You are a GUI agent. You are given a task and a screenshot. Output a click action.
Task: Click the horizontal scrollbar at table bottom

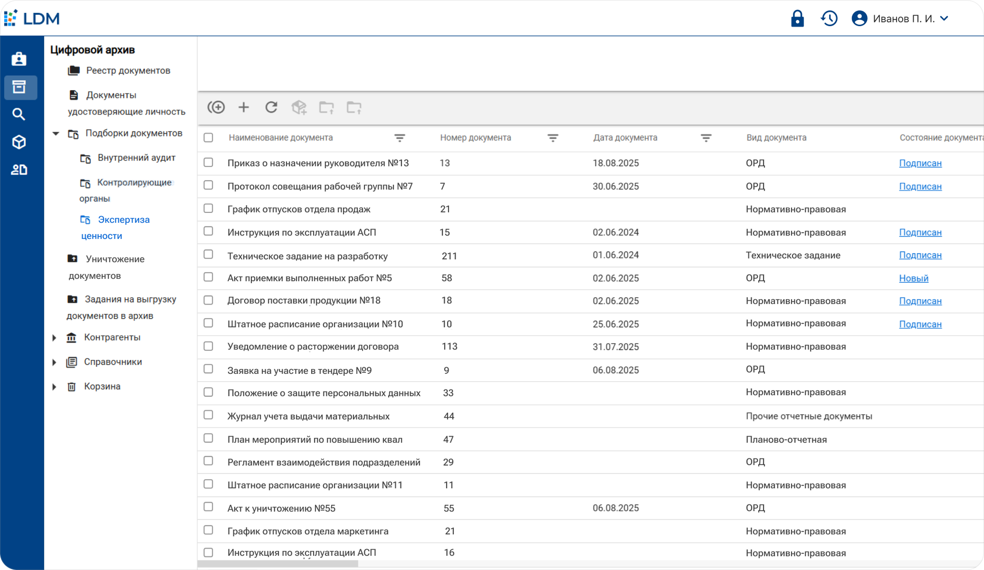click(278, 564)
